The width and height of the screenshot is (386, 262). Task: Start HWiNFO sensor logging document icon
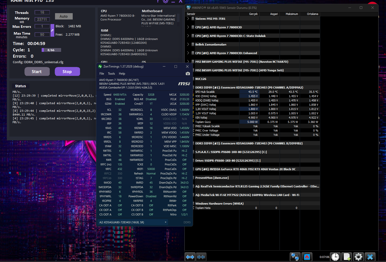click(347, 257)
